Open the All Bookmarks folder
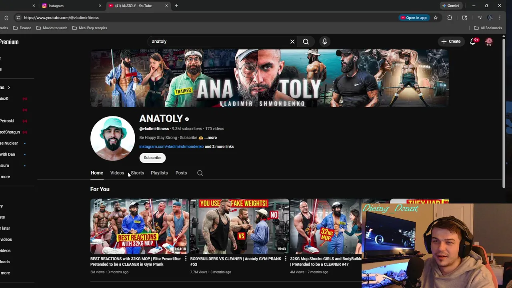The width and height of the screenshot is (512, 288). point(488,28)
